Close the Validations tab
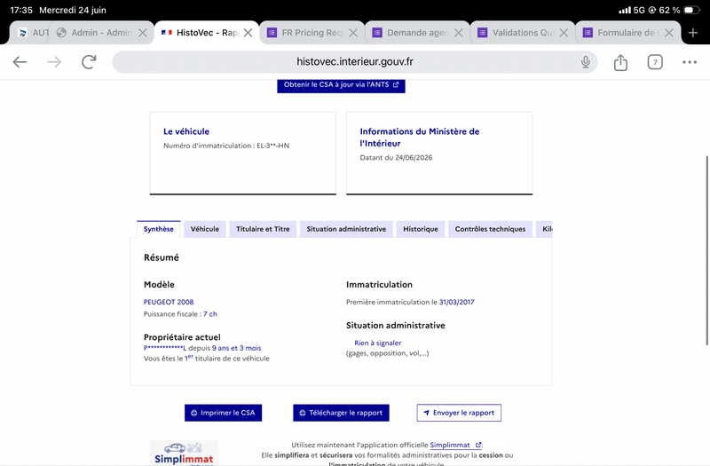 (x=564, y=33)
